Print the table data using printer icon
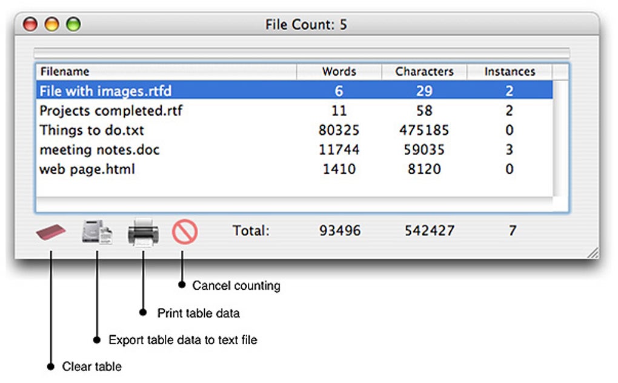Screen dimensions: 618x383 click(144, 232)
